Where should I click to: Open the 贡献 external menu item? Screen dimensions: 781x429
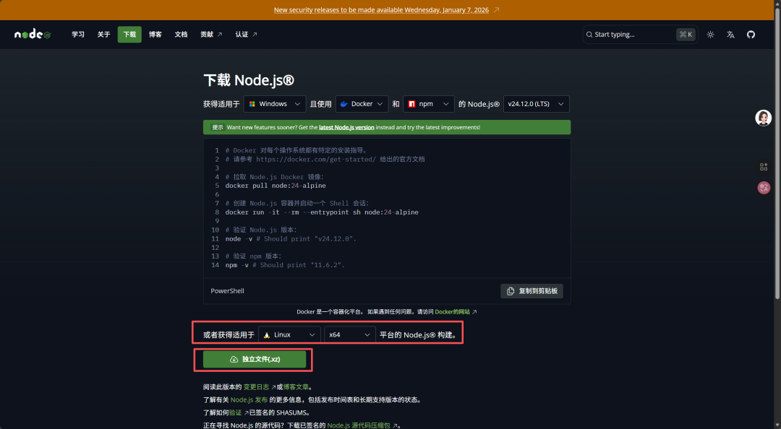point(211,35)
